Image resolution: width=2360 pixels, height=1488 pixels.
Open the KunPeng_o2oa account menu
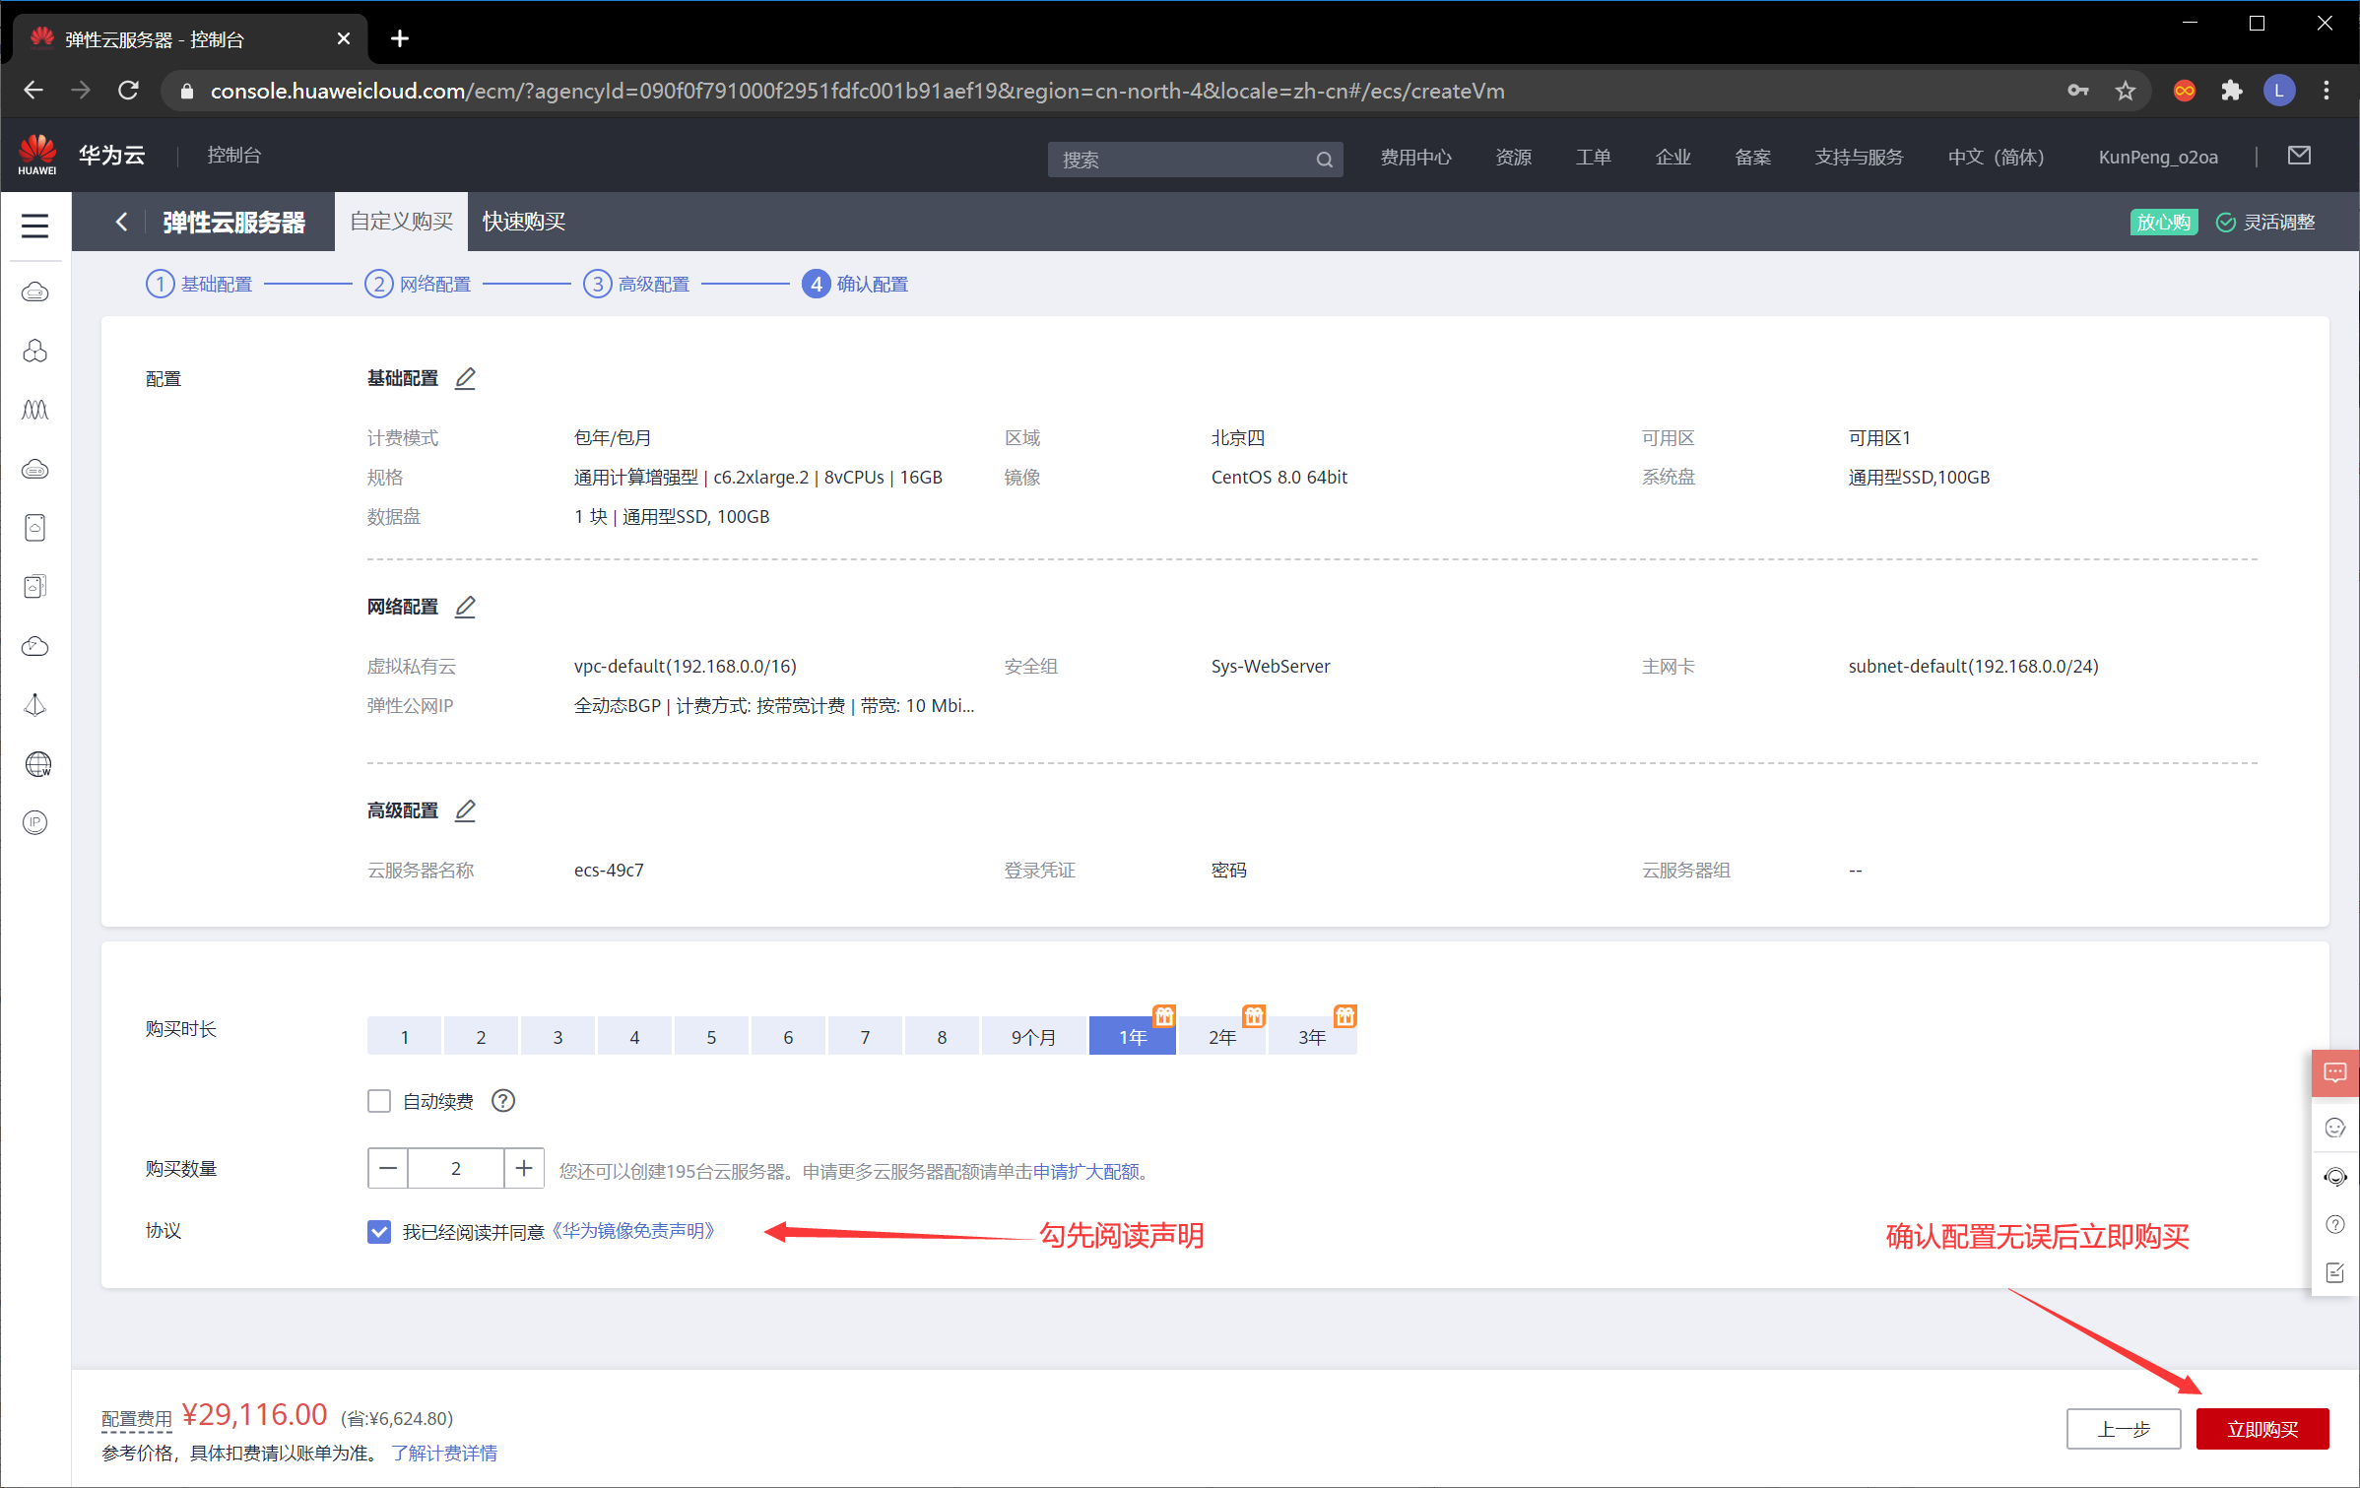pos(2158,157)
